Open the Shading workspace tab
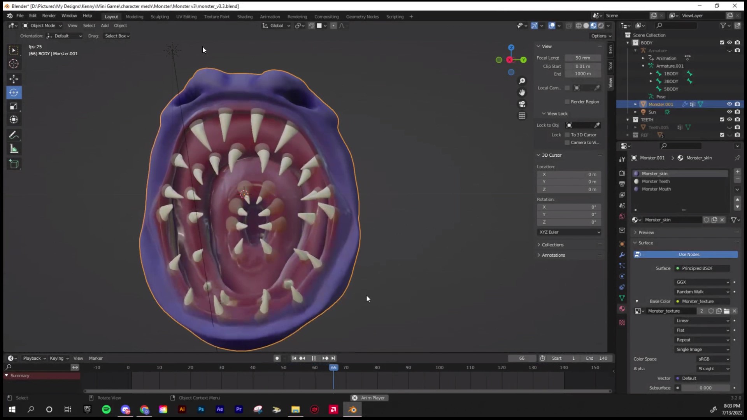The width and height of the screenshot is (747, 420). click(x=245, y=17)
